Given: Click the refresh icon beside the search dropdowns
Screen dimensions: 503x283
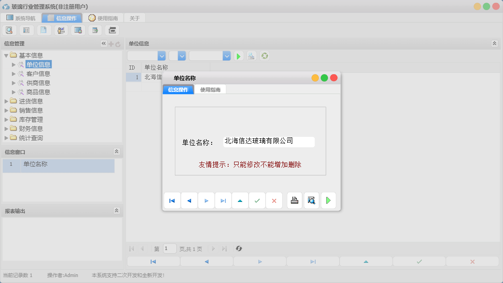Looking at the screenshot, I should [264, 55].
